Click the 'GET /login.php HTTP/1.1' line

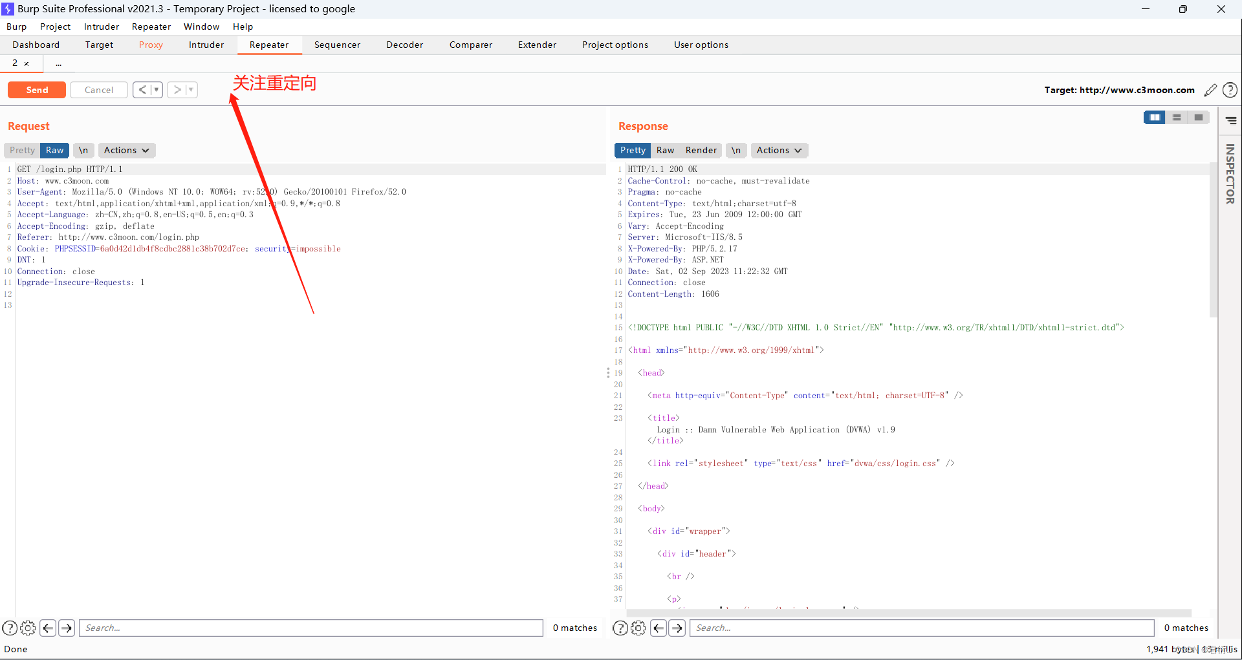[70, 169]
